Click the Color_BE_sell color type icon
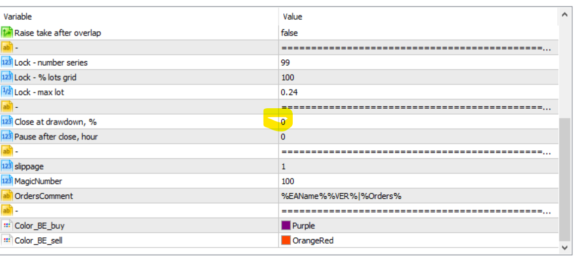This screenshot has height=260, width=578. coord(7,240)
